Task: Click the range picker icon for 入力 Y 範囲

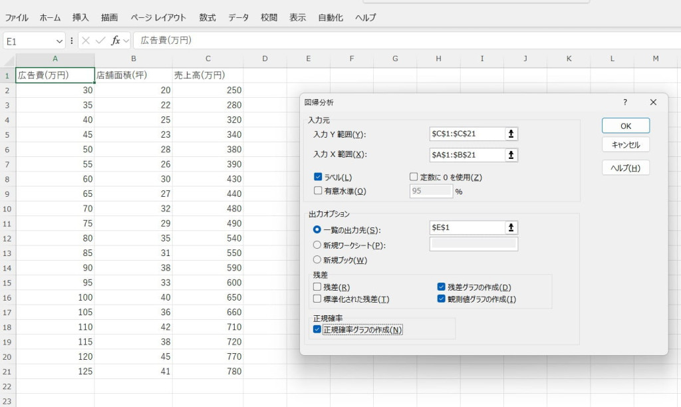Action: (511, 134)
